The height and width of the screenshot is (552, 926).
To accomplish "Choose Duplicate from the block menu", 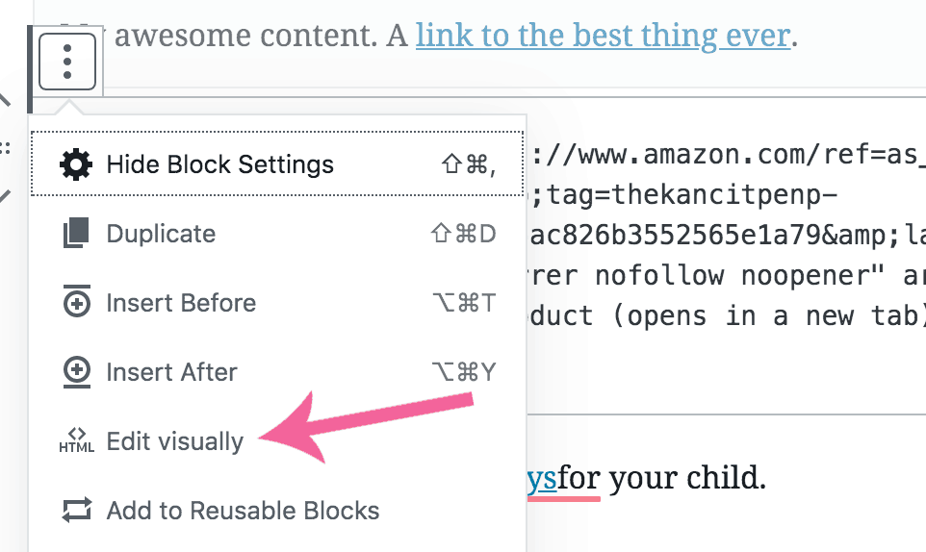I will pos(277,234).
